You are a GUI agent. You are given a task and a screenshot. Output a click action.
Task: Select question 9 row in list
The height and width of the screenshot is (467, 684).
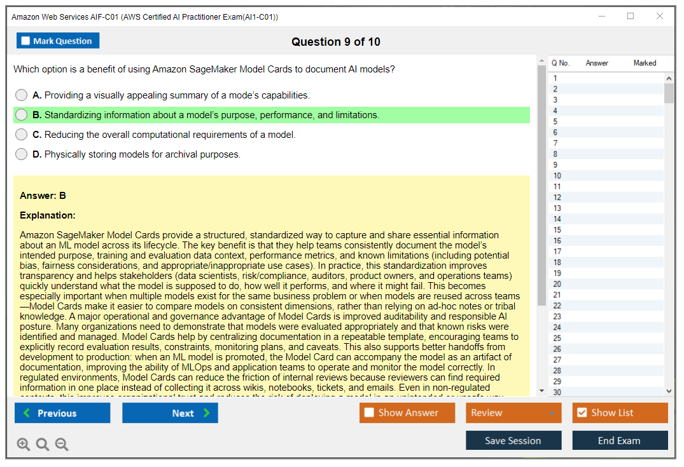pos(604,165)
